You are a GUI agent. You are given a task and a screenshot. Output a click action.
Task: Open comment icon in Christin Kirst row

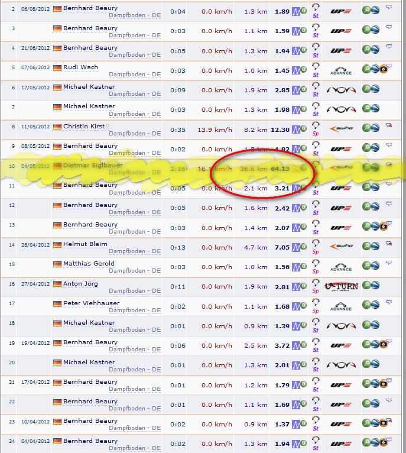(389, 125)
